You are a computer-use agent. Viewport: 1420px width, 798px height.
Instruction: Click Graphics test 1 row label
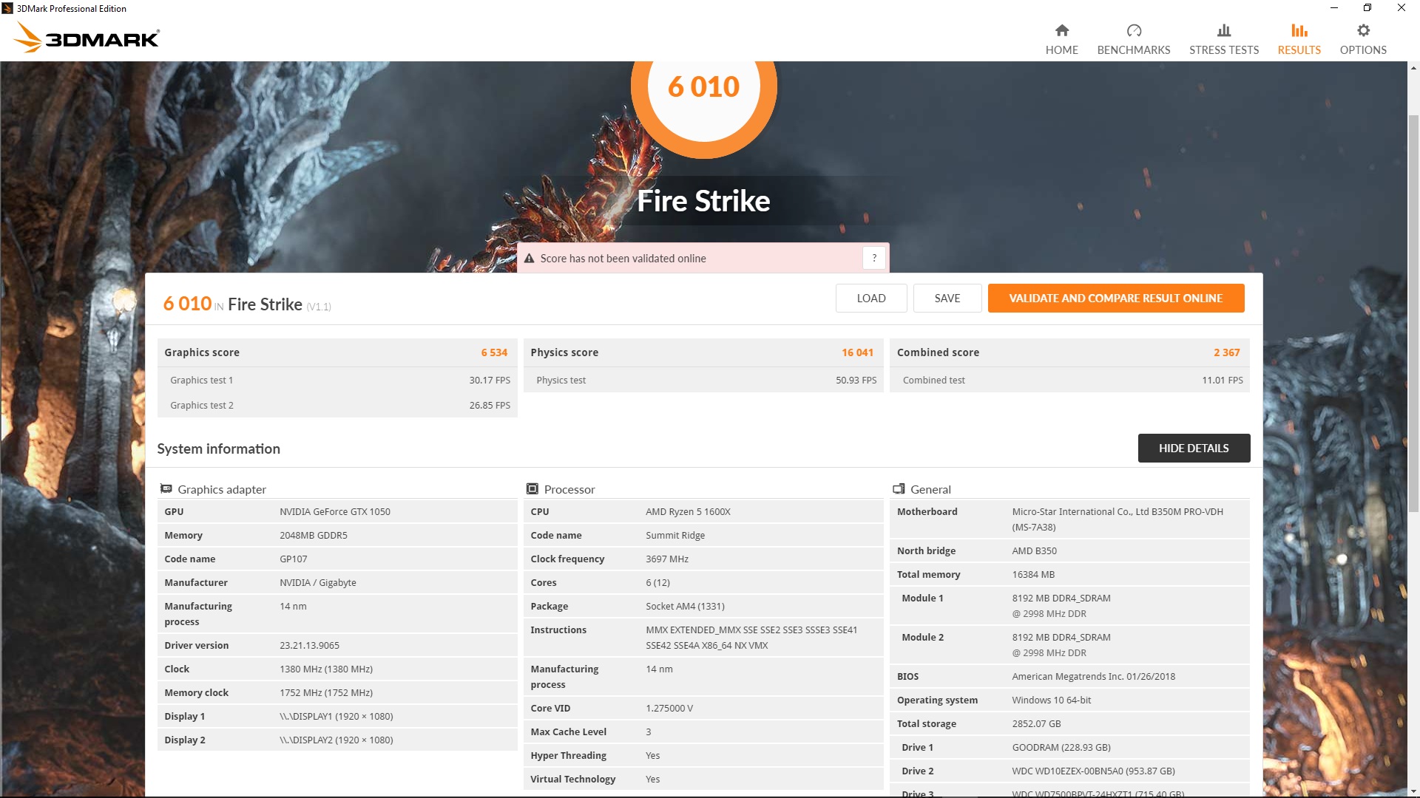(x=201, y=381)
